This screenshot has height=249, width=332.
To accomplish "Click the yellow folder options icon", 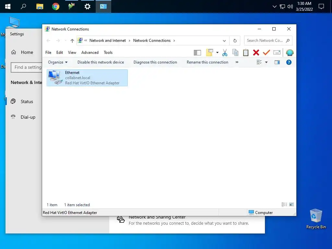I will [209, 53].
